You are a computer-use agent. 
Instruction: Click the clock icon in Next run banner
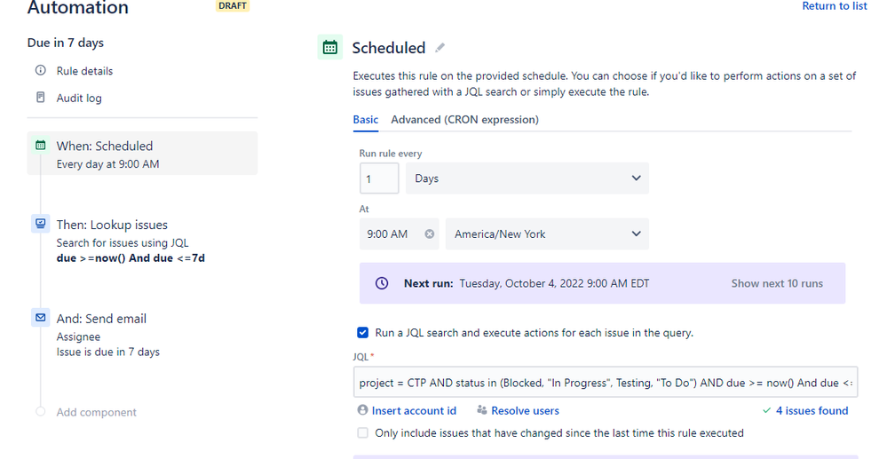[x=382, y=283]
